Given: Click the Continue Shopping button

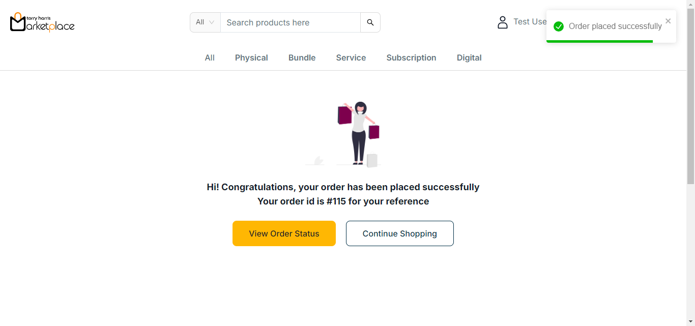Looking at the screenshot, I should coord(399,233).
